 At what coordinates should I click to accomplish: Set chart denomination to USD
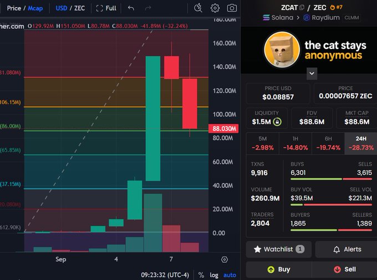(x=62, y=8)
